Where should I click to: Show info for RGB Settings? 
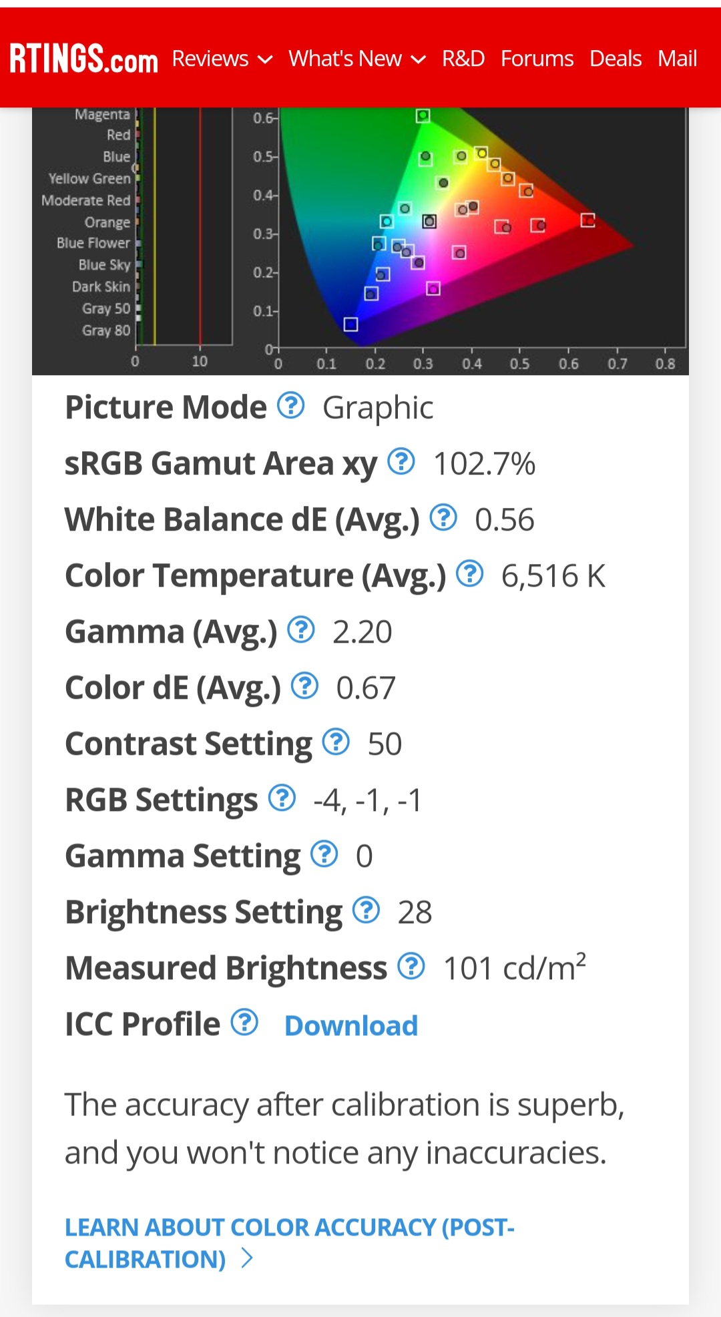282,797
